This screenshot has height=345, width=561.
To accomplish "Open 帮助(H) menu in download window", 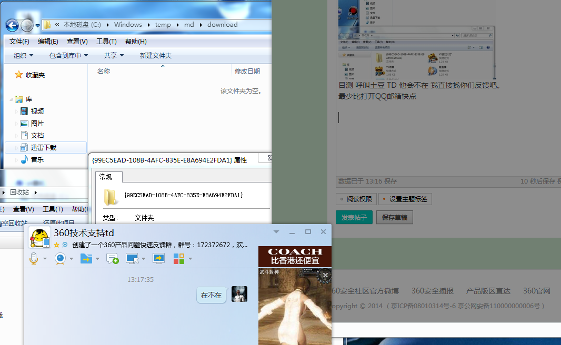I will pyautogui.click(x=136, y=42).
